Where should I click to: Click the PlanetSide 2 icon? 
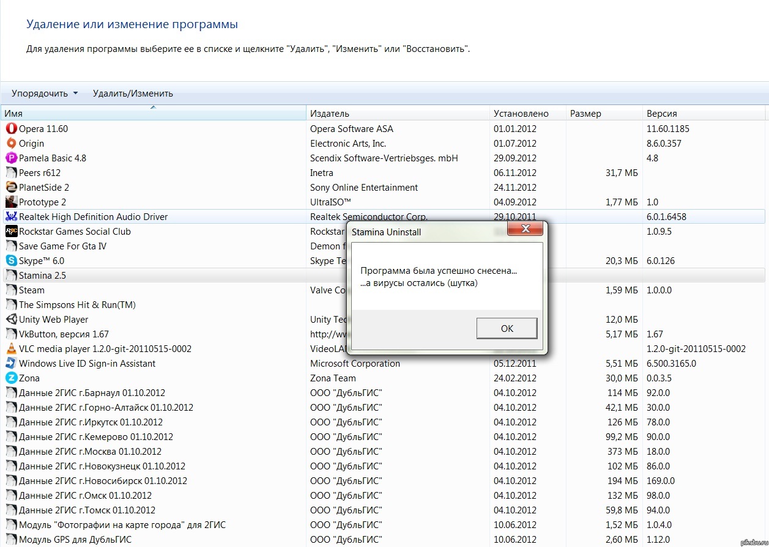[11, 187]
